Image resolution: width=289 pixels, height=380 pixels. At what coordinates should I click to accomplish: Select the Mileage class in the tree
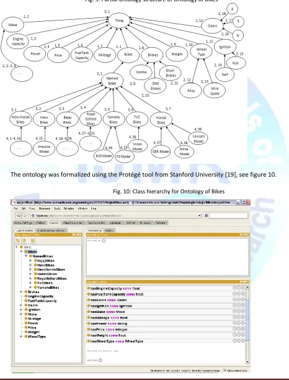click(x=33, y=319)
